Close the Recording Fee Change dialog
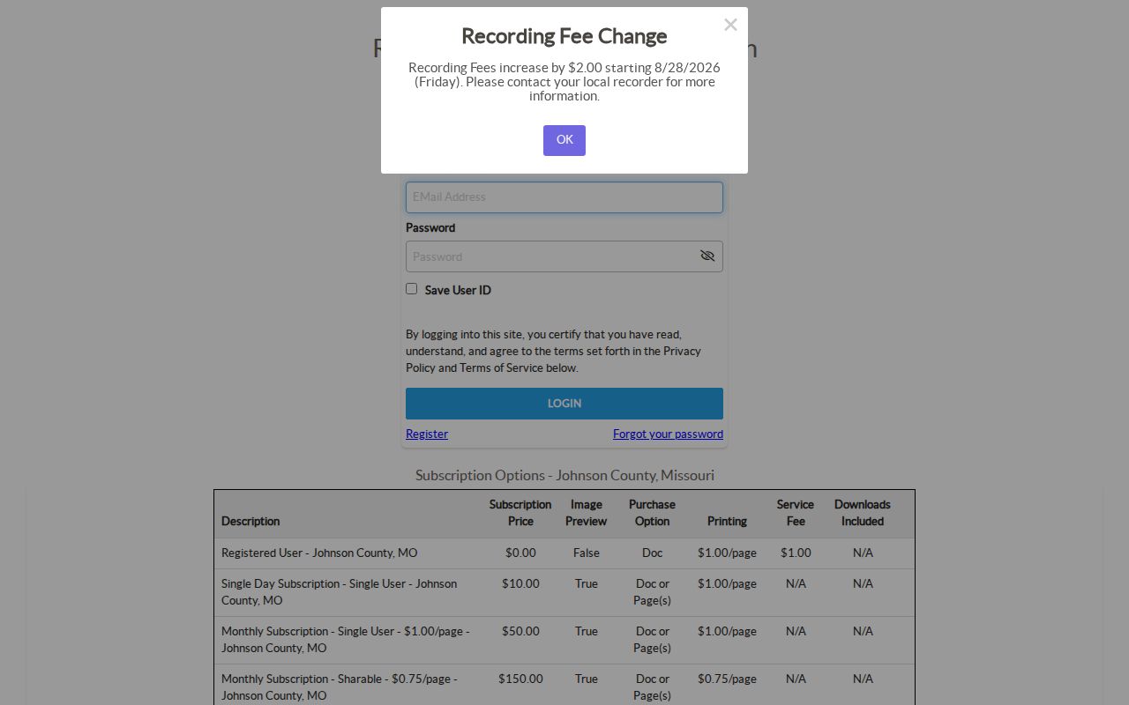 730,25
